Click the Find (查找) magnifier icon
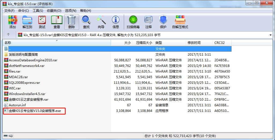This screenshot has height=140, width=275. click(86, 22)
